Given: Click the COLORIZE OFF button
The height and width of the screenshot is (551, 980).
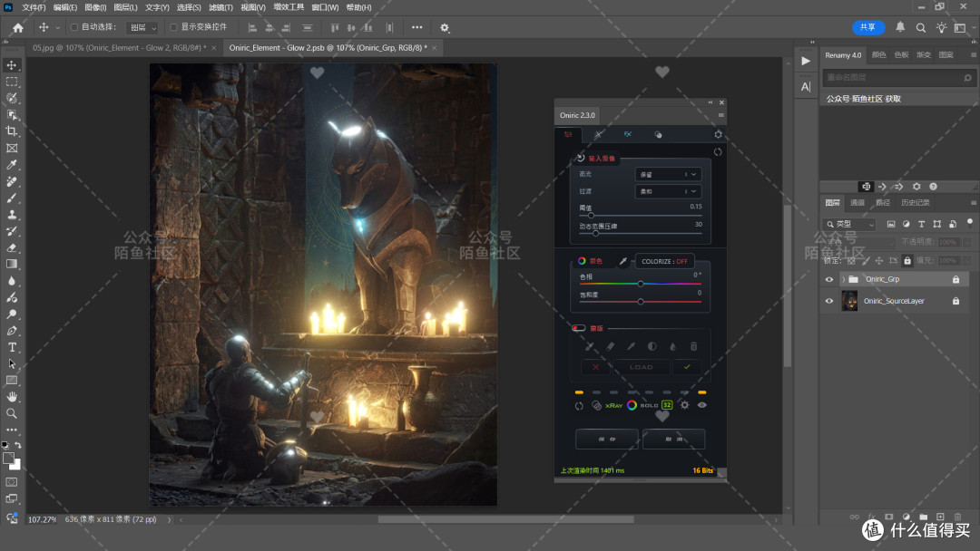Looking at the screenshot, I should tap(664, 262).
